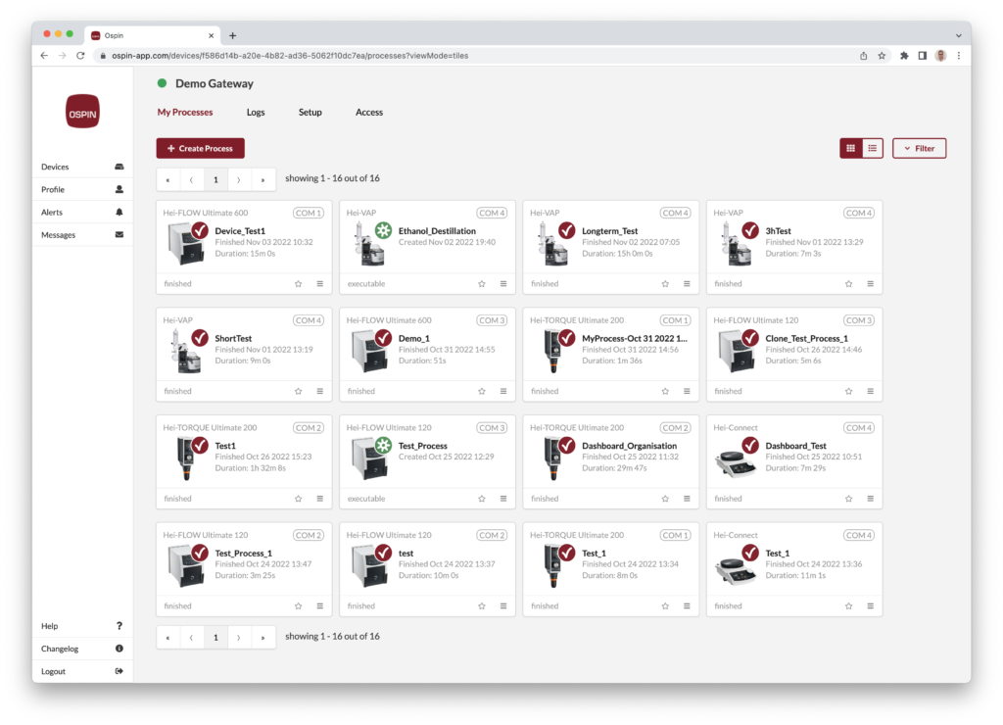Screen dimensions: 1003x725
Task: Open the Setup tab
Action: (x=310, y=112)
